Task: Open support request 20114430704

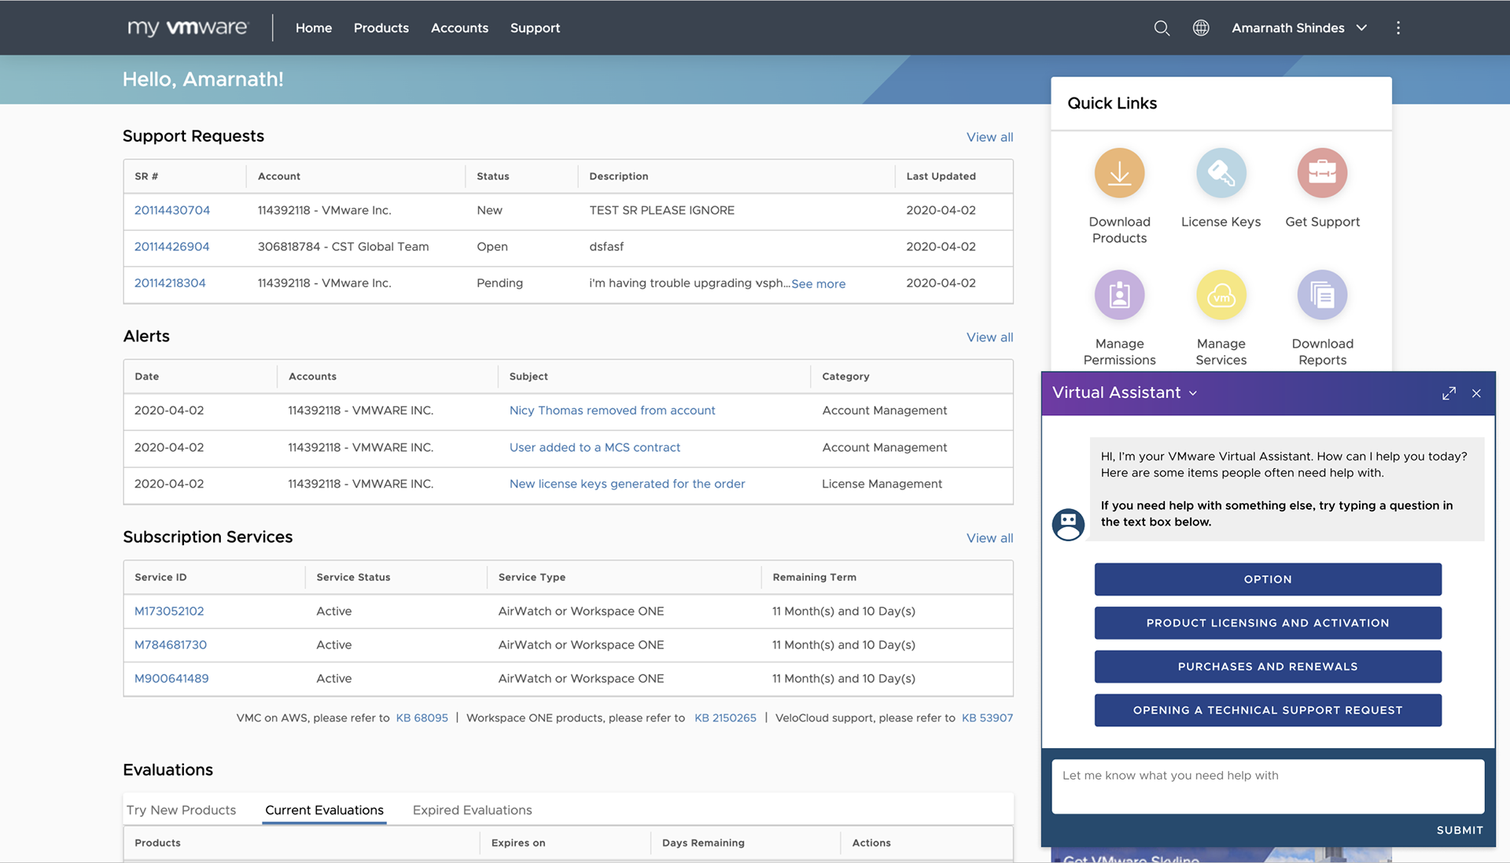Action: (172, 210)
